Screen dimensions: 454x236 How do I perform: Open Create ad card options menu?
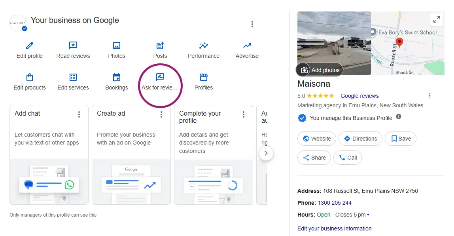pyautogui.click(x=161, y=114)
